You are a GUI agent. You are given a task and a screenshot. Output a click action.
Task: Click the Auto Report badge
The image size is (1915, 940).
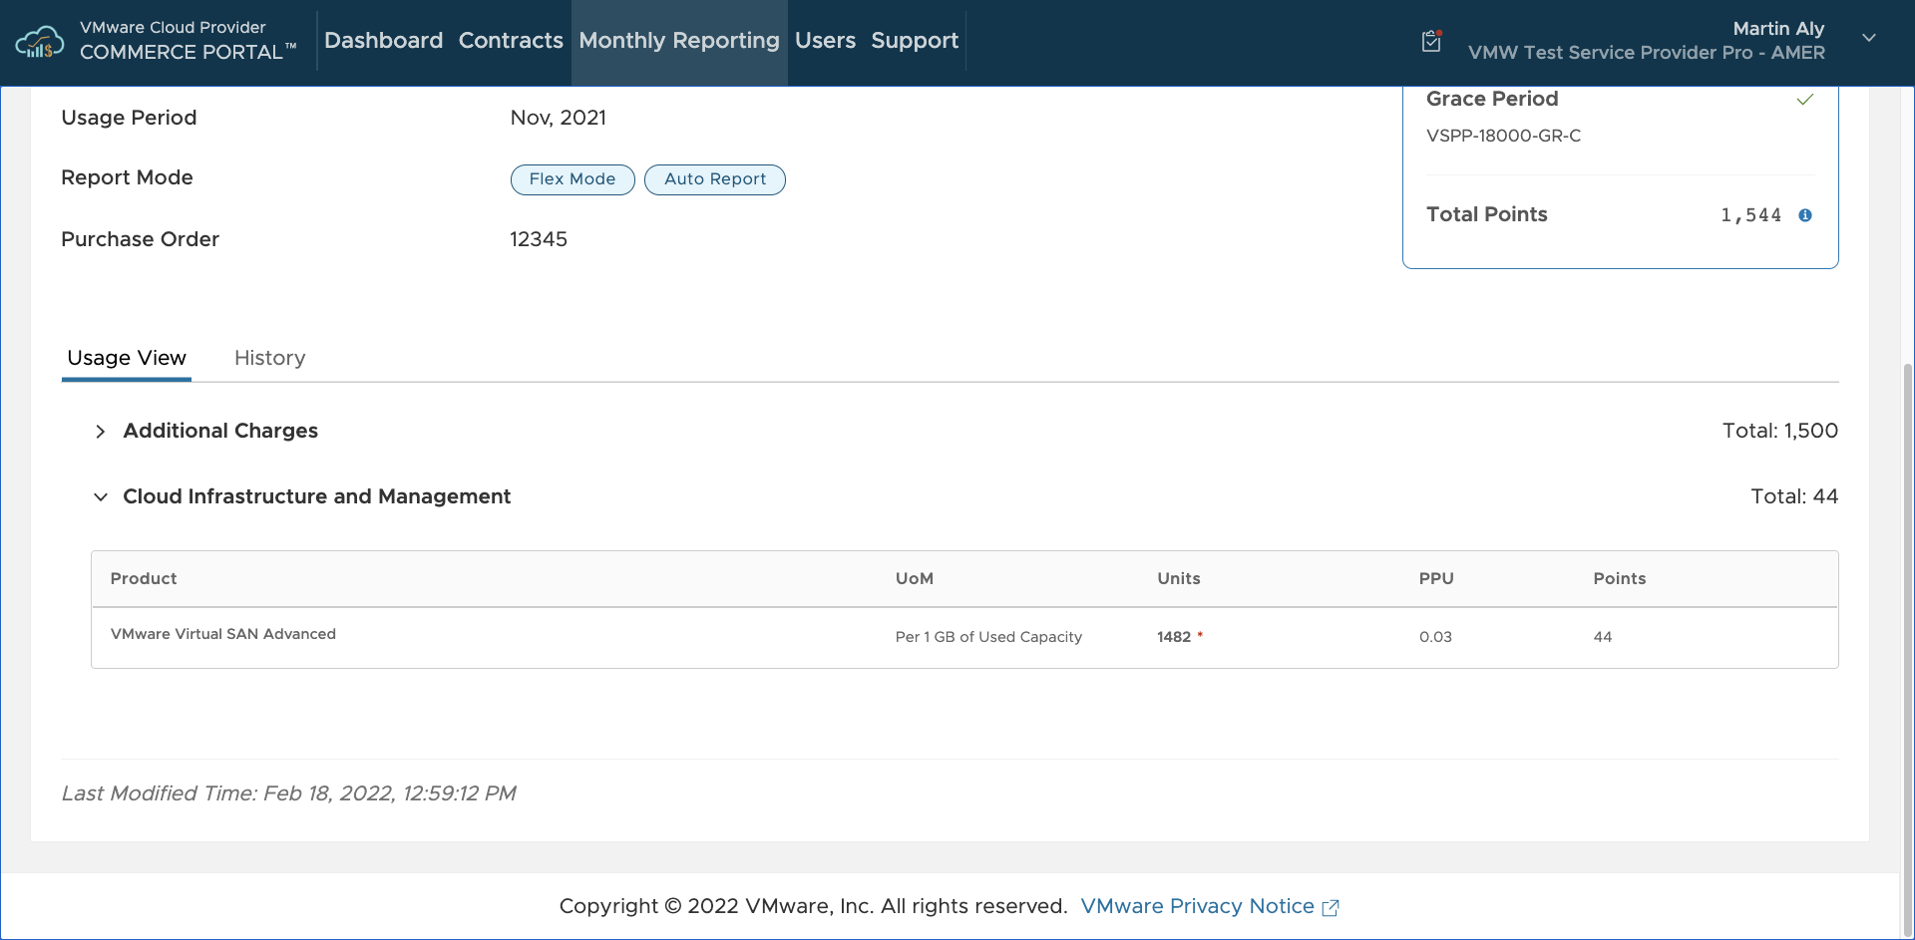(x=715, y=179)
